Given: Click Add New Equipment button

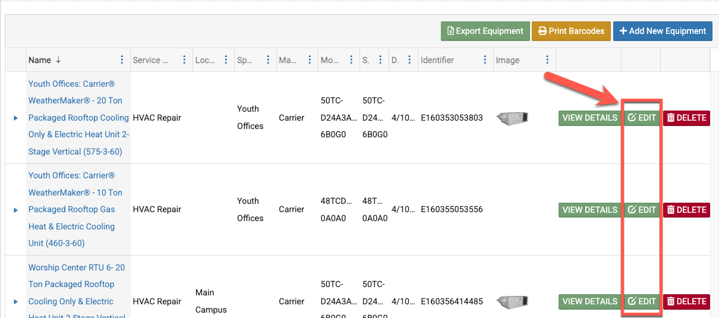Looking at the screenshot, I should [663, 32].
